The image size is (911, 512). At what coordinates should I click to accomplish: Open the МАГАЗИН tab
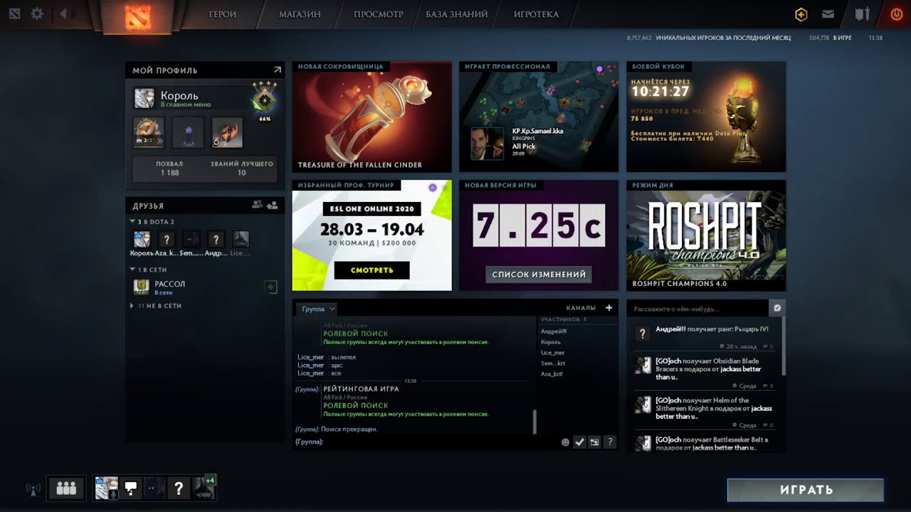300,14
